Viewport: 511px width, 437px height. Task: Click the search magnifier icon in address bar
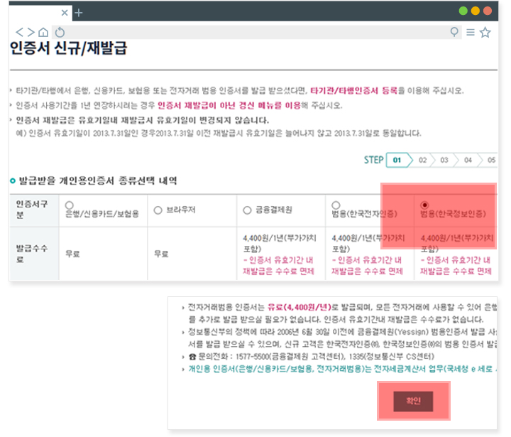coord(454,32)
